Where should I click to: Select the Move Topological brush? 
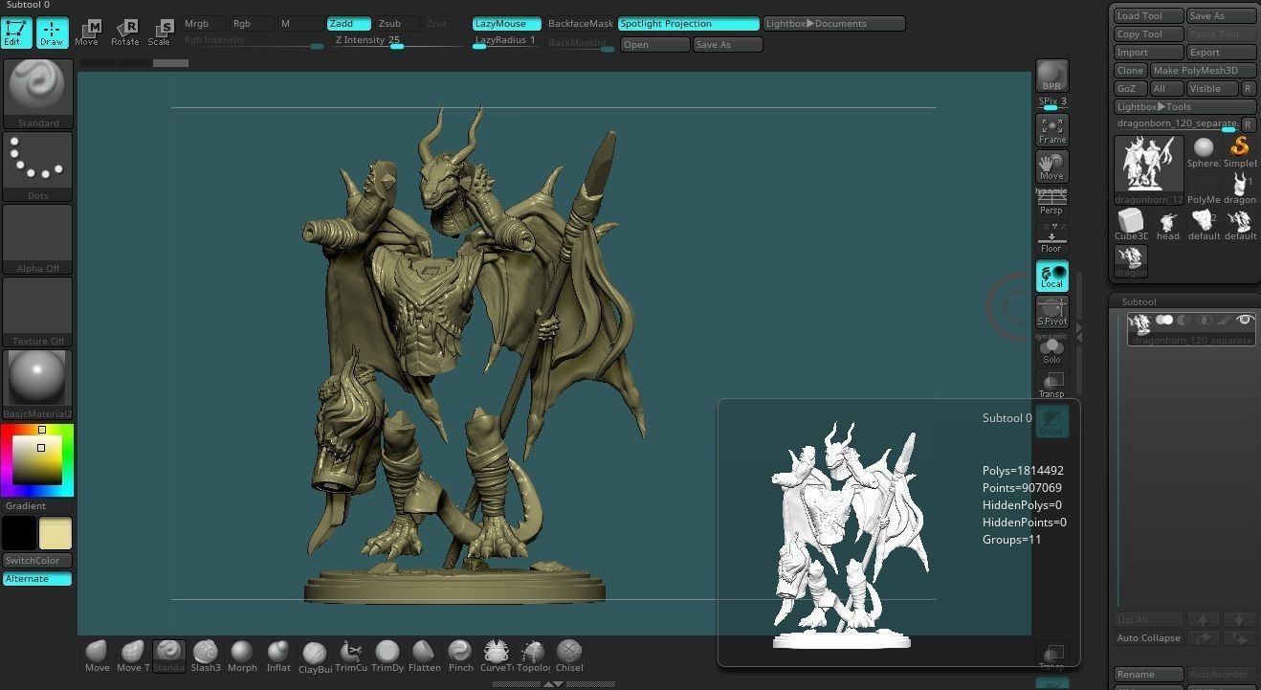click(x=133, y=657)
